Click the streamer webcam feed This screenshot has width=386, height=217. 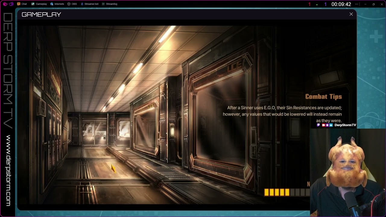(348, 173)
